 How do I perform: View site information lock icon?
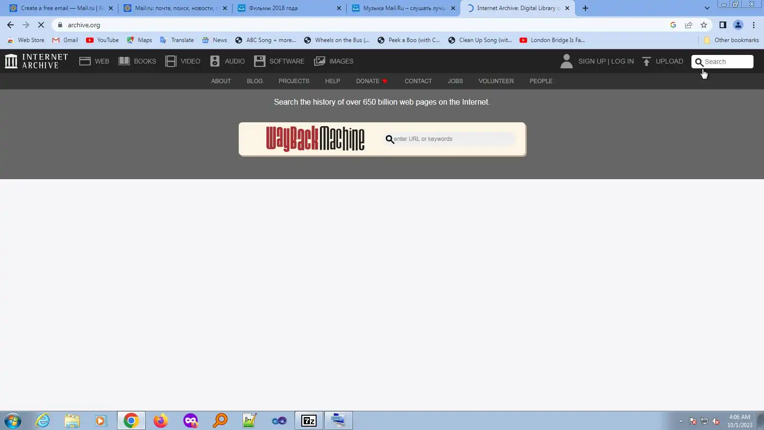pyautogui.click(x=60, y=25)
